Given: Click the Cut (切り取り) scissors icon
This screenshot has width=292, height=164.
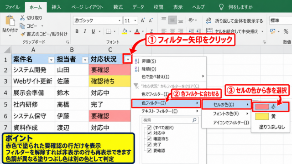Looking at the screenshot, I should click(22, 18).
